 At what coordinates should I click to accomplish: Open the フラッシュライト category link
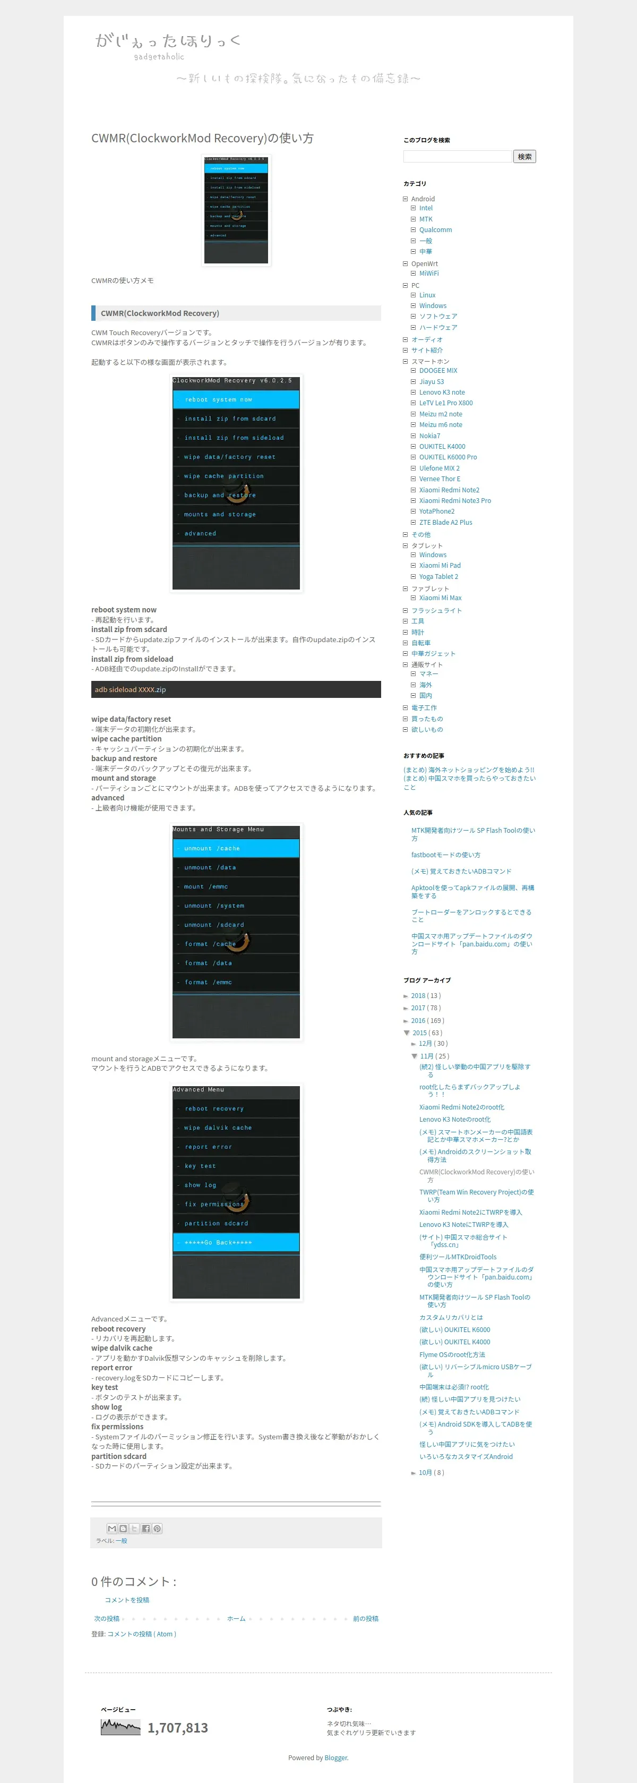click(436, 610)
